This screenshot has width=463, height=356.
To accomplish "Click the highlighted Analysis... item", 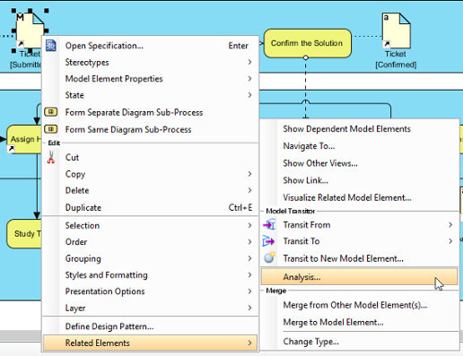I will click(x=359, y=277).
